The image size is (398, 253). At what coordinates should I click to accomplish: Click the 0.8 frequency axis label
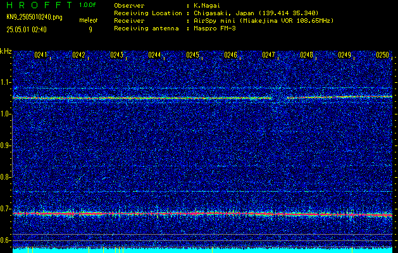pos(5,177)
